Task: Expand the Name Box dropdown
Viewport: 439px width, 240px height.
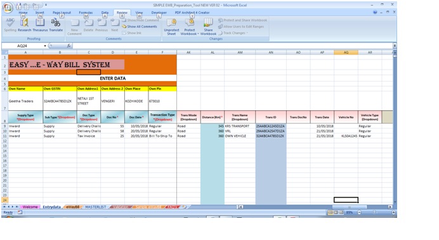Action: coord(45,46)
